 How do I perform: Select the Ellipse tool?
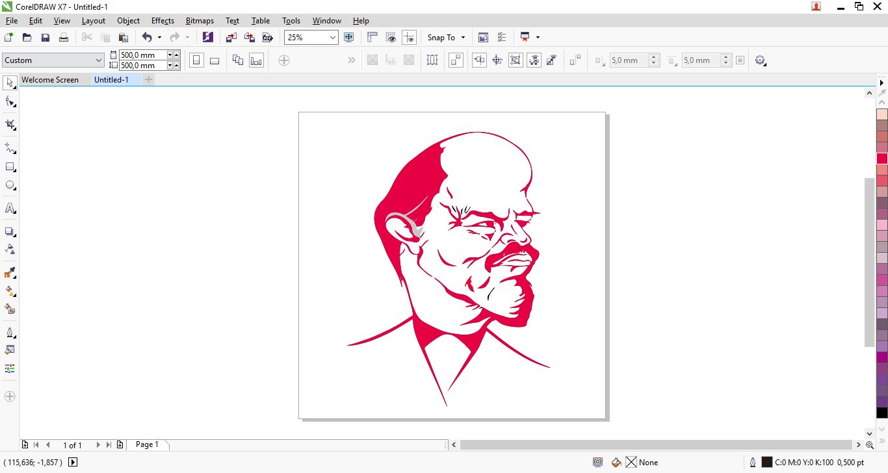[10, 186]
